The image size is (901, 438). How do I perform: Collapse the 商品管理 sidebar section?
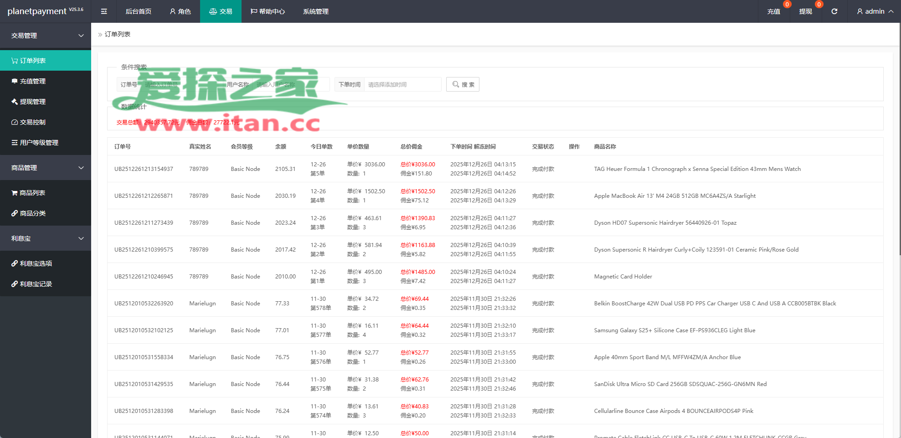46,168
